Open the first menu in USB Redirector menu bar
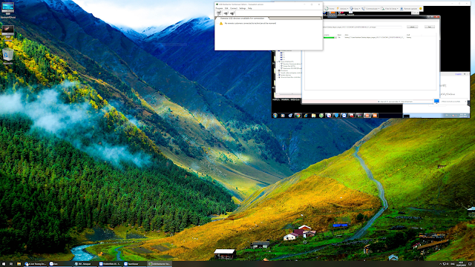 (x=219, y=8)
